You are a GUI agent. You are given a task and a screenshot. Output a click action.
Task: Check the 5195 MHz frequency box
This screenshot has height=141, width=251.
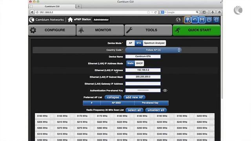(x=192, y=116)
